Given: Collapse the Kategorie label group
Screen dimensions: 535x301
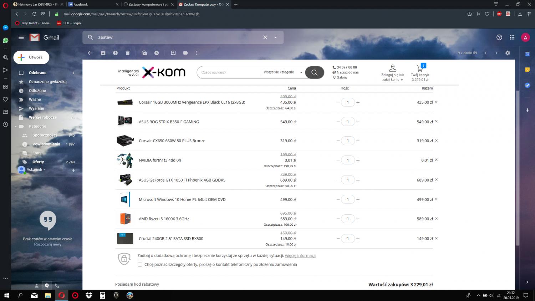Looking at the screenshot, I should pos(16,127).
